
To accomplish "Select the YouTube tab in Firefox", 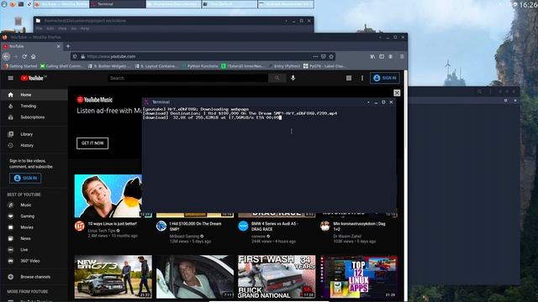I will 32,46.
